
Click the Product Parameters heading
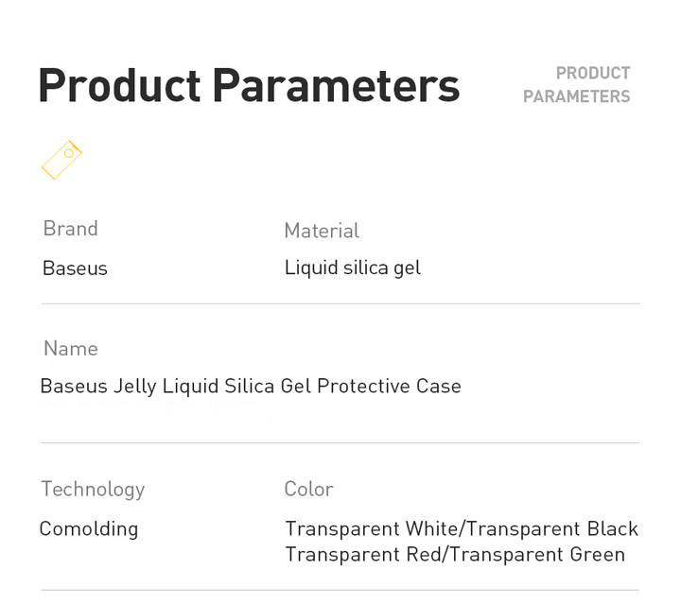coord(250,85)
